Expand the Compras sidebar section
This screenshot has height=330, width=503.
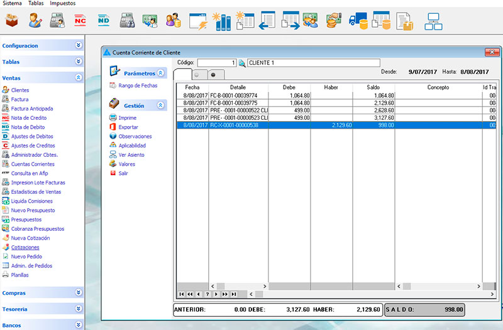coord(78,292)
